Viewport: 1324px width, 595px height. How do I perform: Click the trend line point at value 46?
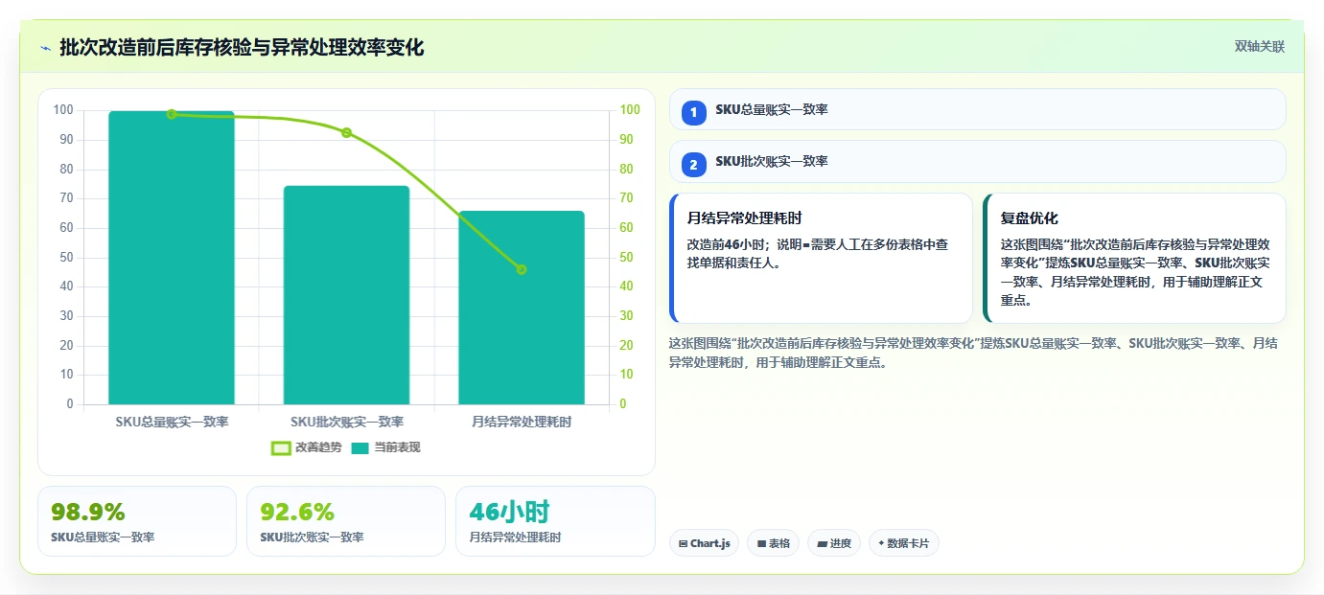[x=522, y=269]
